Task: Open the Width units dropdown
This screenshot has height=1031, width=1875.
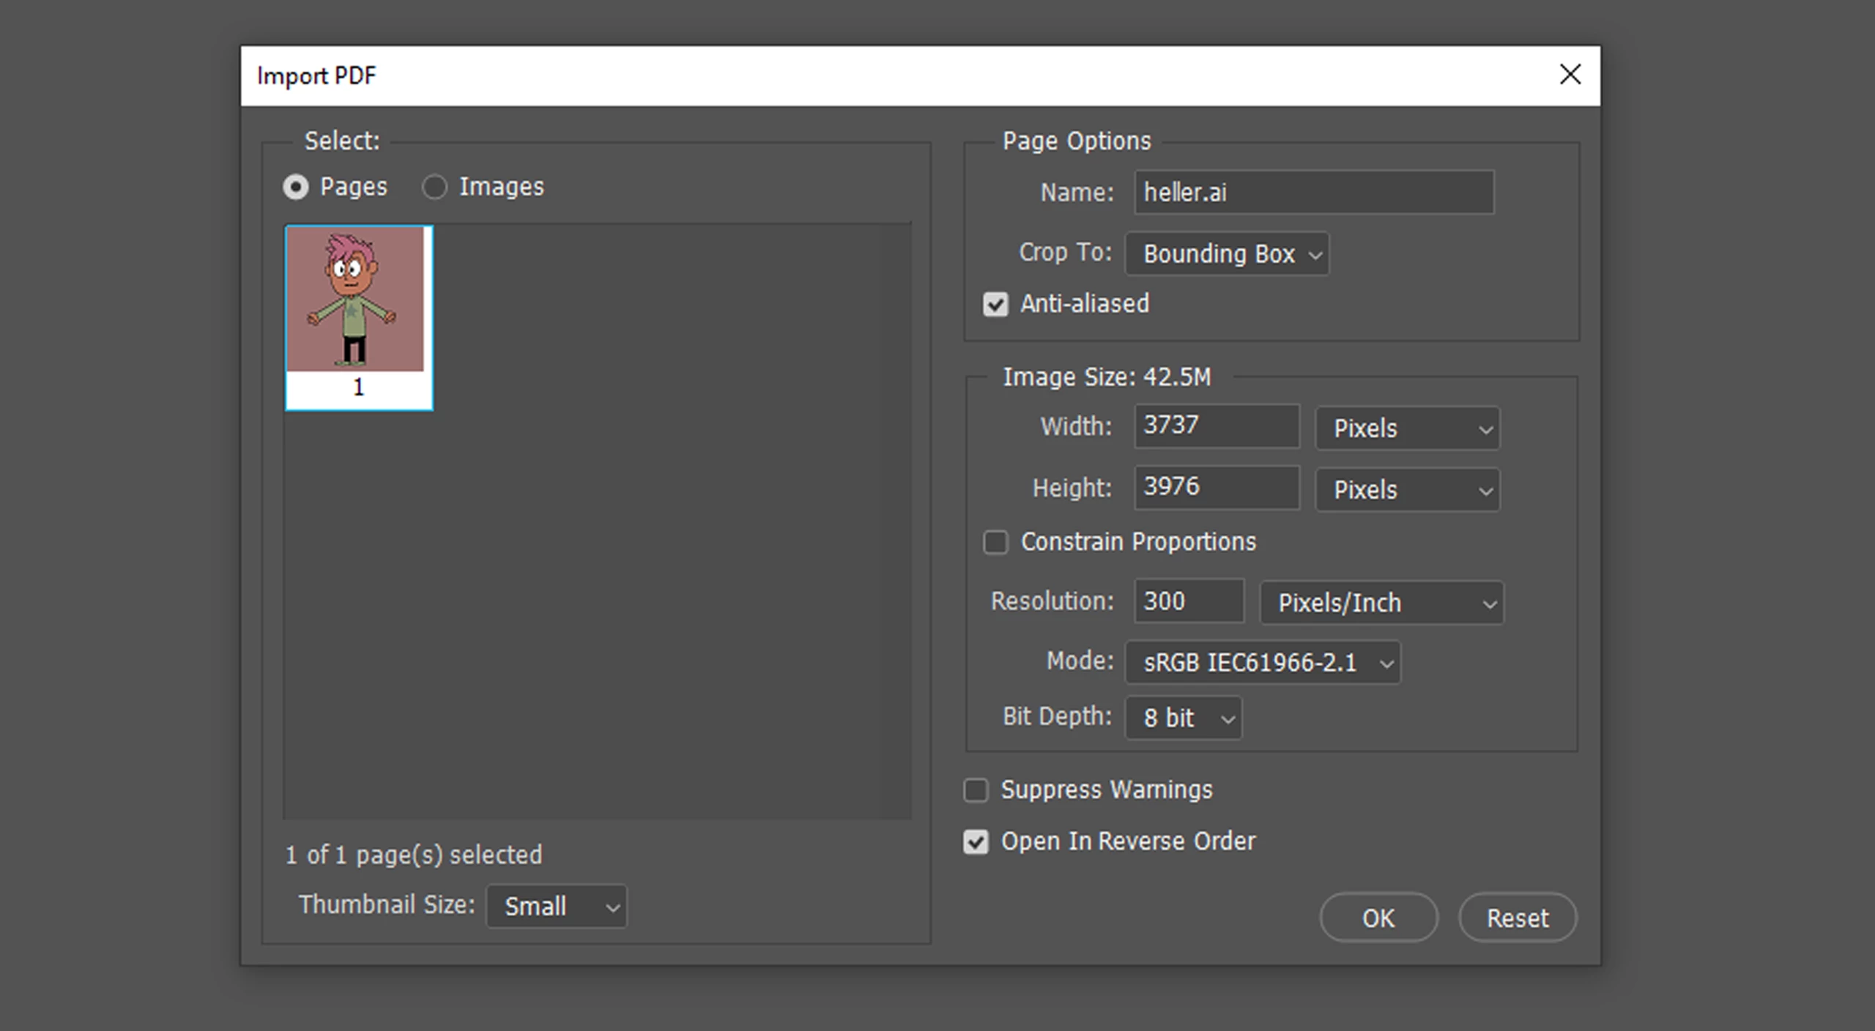Action: (x=1407, y=428)
